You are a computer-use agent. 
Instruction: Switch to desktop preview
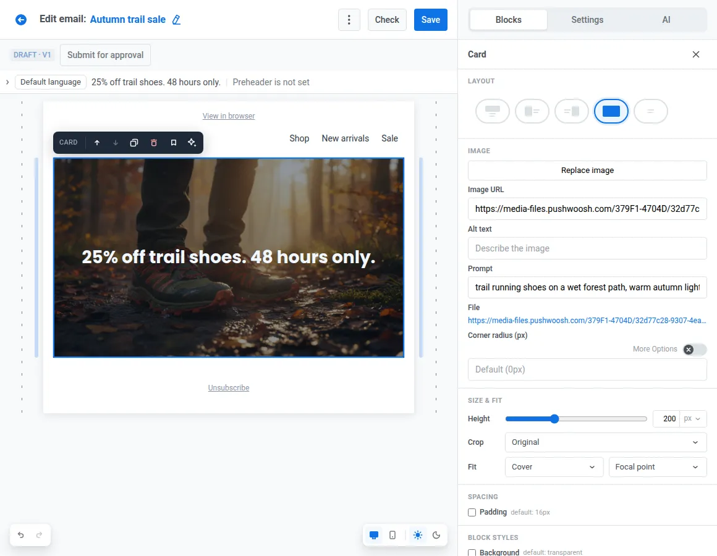pyautogui.click(x=374, y=535)
